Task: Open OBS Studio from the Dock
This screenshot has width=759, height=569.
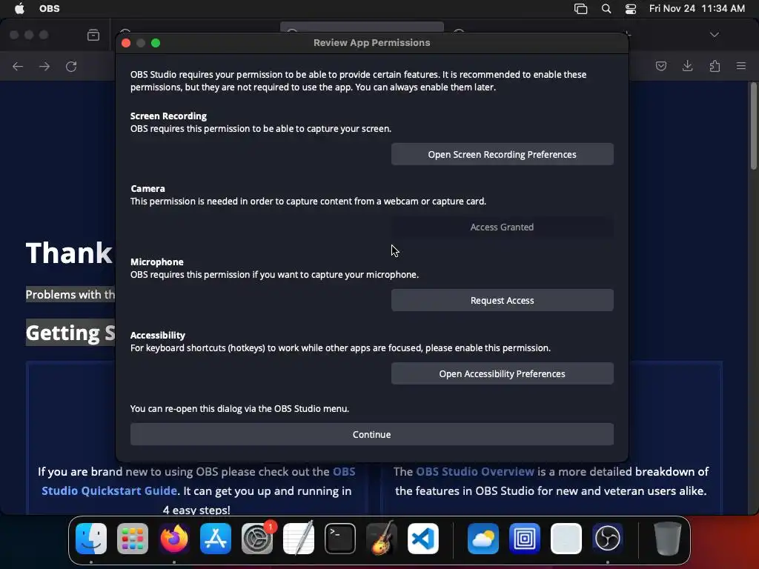Action: [x=608, y=539]
